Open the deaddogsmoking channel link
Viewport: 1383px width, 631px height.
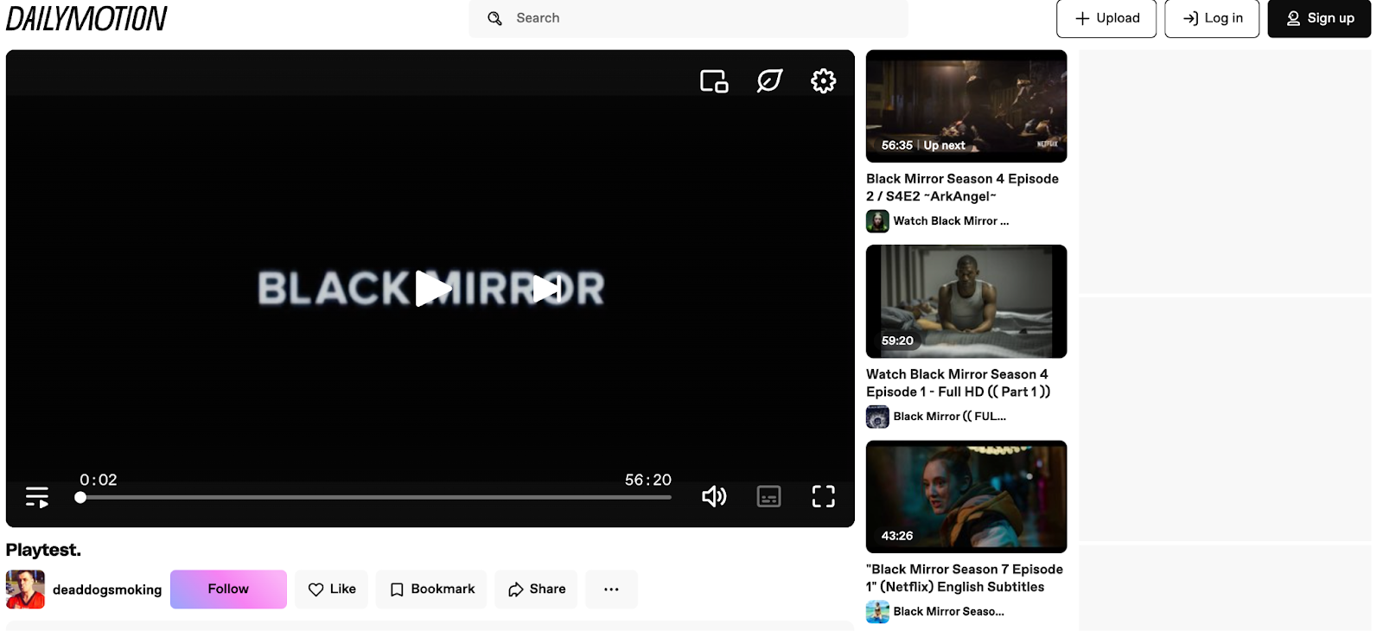coord(107,590)
